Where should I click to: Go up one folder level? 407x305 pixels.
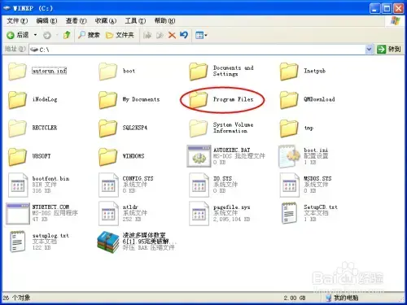click(67, 35)
